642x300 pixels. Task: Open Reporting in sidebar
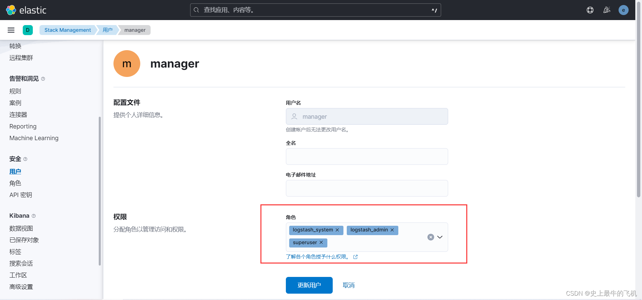(x=23, y=126)
